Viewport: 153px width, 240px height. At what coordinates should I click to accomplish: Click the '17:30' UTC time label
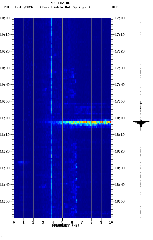(x=120, y=68)
